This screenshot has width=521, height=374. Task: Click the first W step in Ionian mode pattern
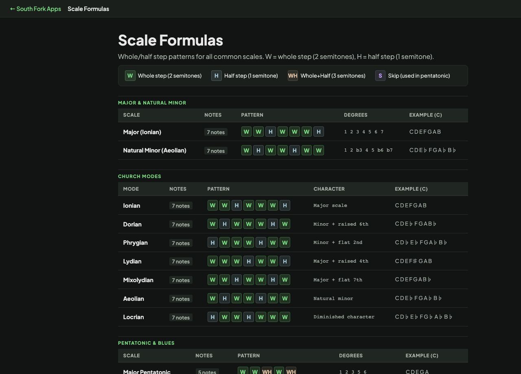(x=212, y=205)
